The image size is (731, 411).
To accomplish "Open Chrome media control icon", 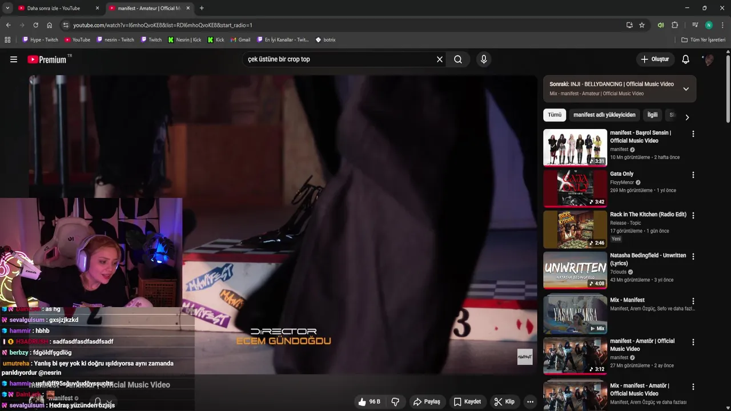I will coord(695,25).
